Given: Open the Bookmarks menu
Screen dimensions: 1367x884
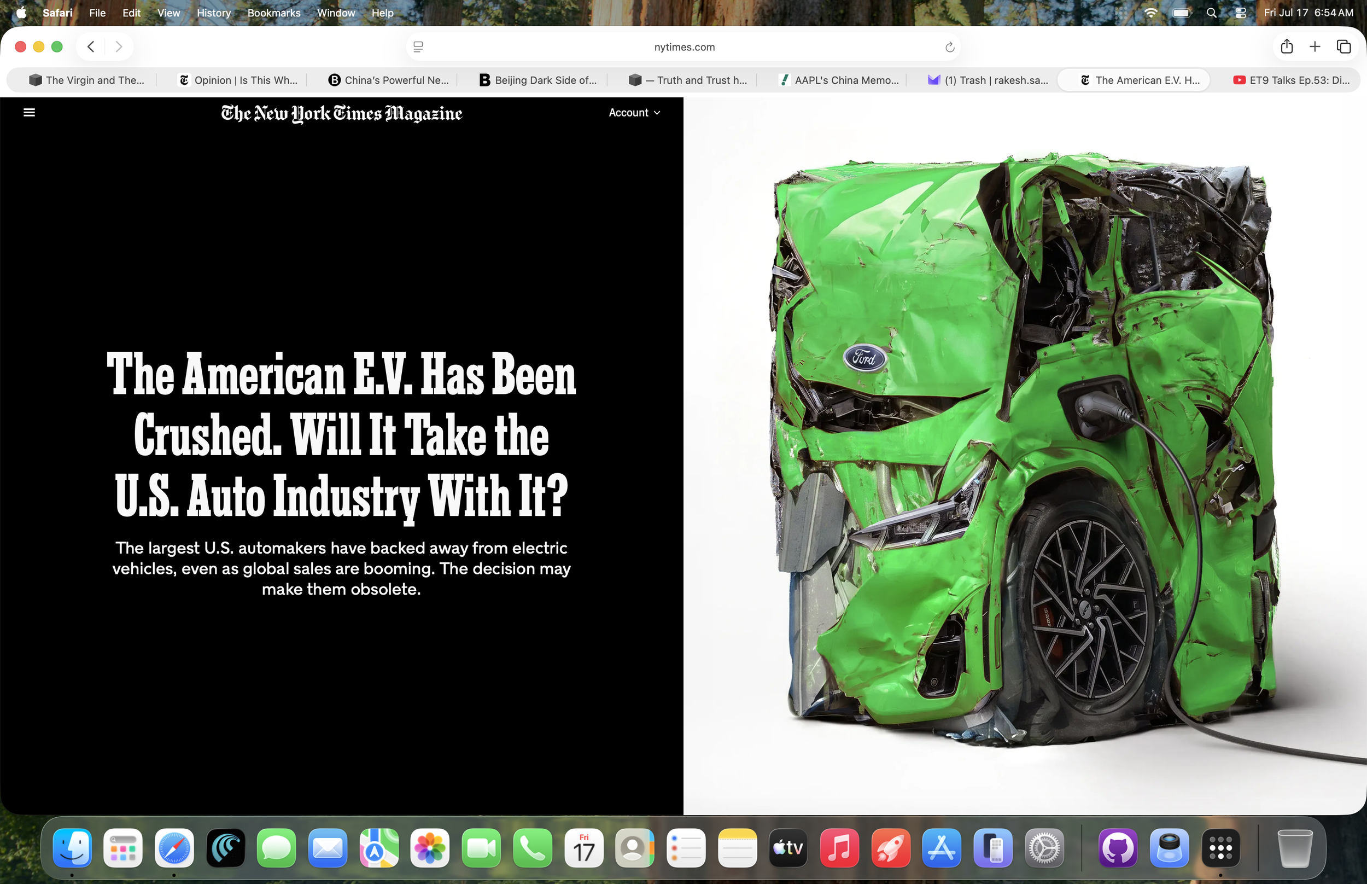Looking at the screenshot, I should coord(273,13).
